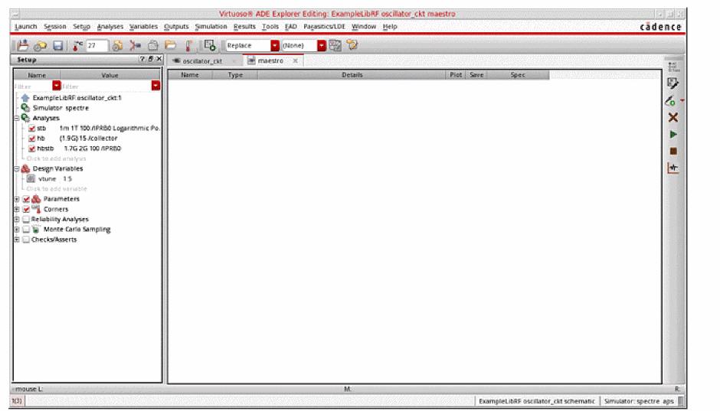Click the Spec column header
The height and width of the screenshot is (411, 720).
click(x=518, y=75)
